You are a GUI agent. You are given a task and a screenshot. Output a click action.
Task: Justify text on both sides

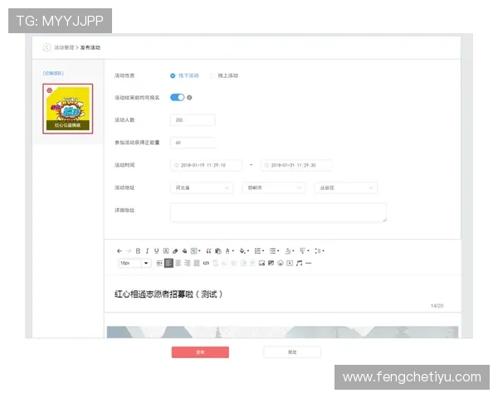tap(197, 263)
